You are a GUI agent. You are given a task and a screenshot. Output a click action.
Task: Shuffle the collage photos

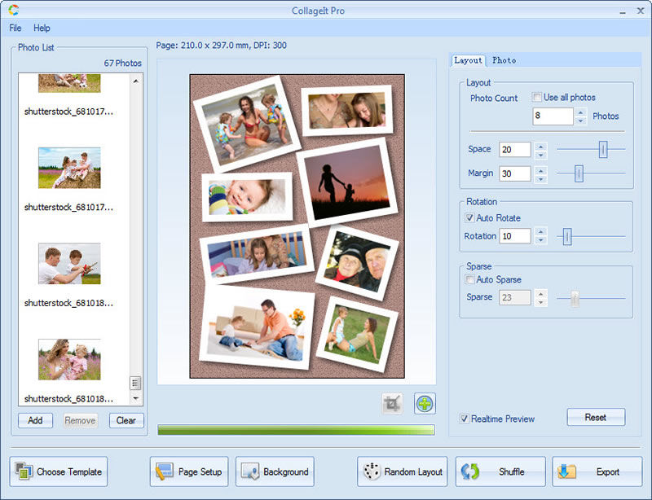point(500,471)
